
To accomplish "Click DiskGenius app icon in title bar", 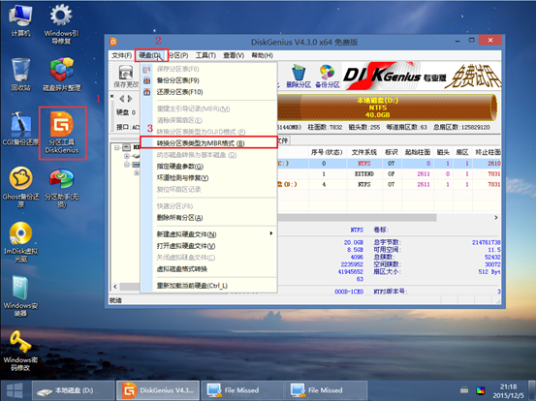I will 113,42.
